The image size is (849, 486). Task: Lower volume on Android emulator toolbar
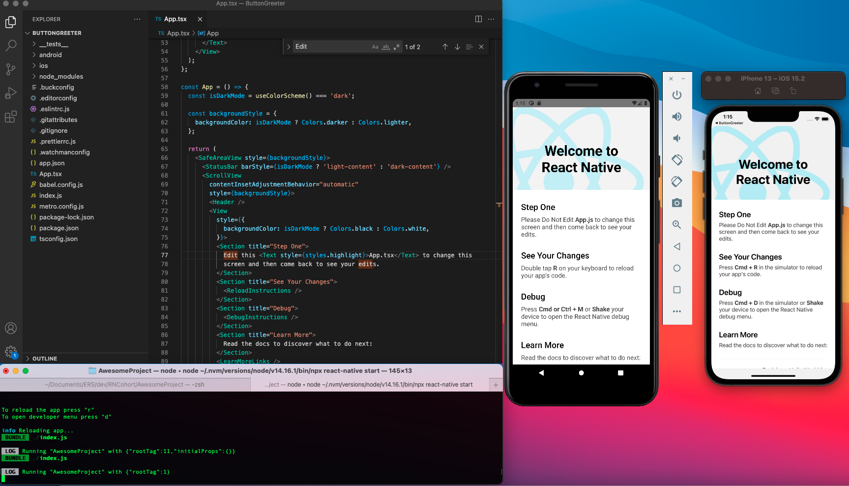(x=677, y=138)
